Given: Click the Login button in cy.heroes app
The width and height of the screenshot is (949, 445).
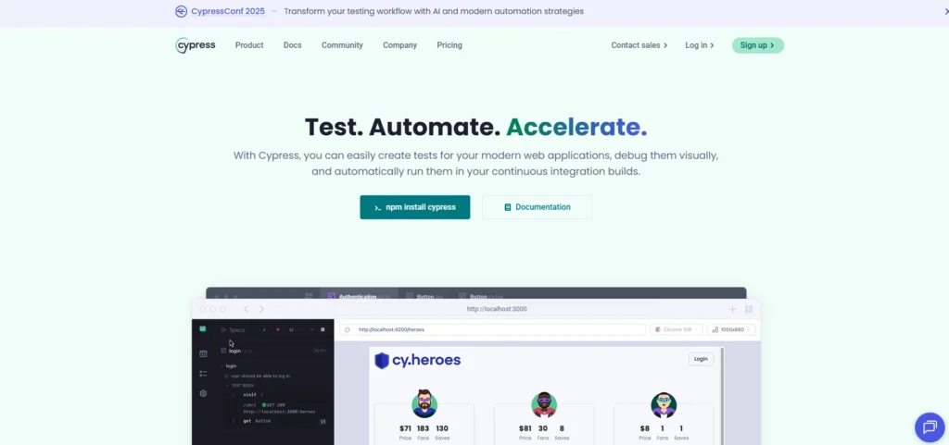Looking at the screenshot, I should pyautogui.click(x=701, y=359).
